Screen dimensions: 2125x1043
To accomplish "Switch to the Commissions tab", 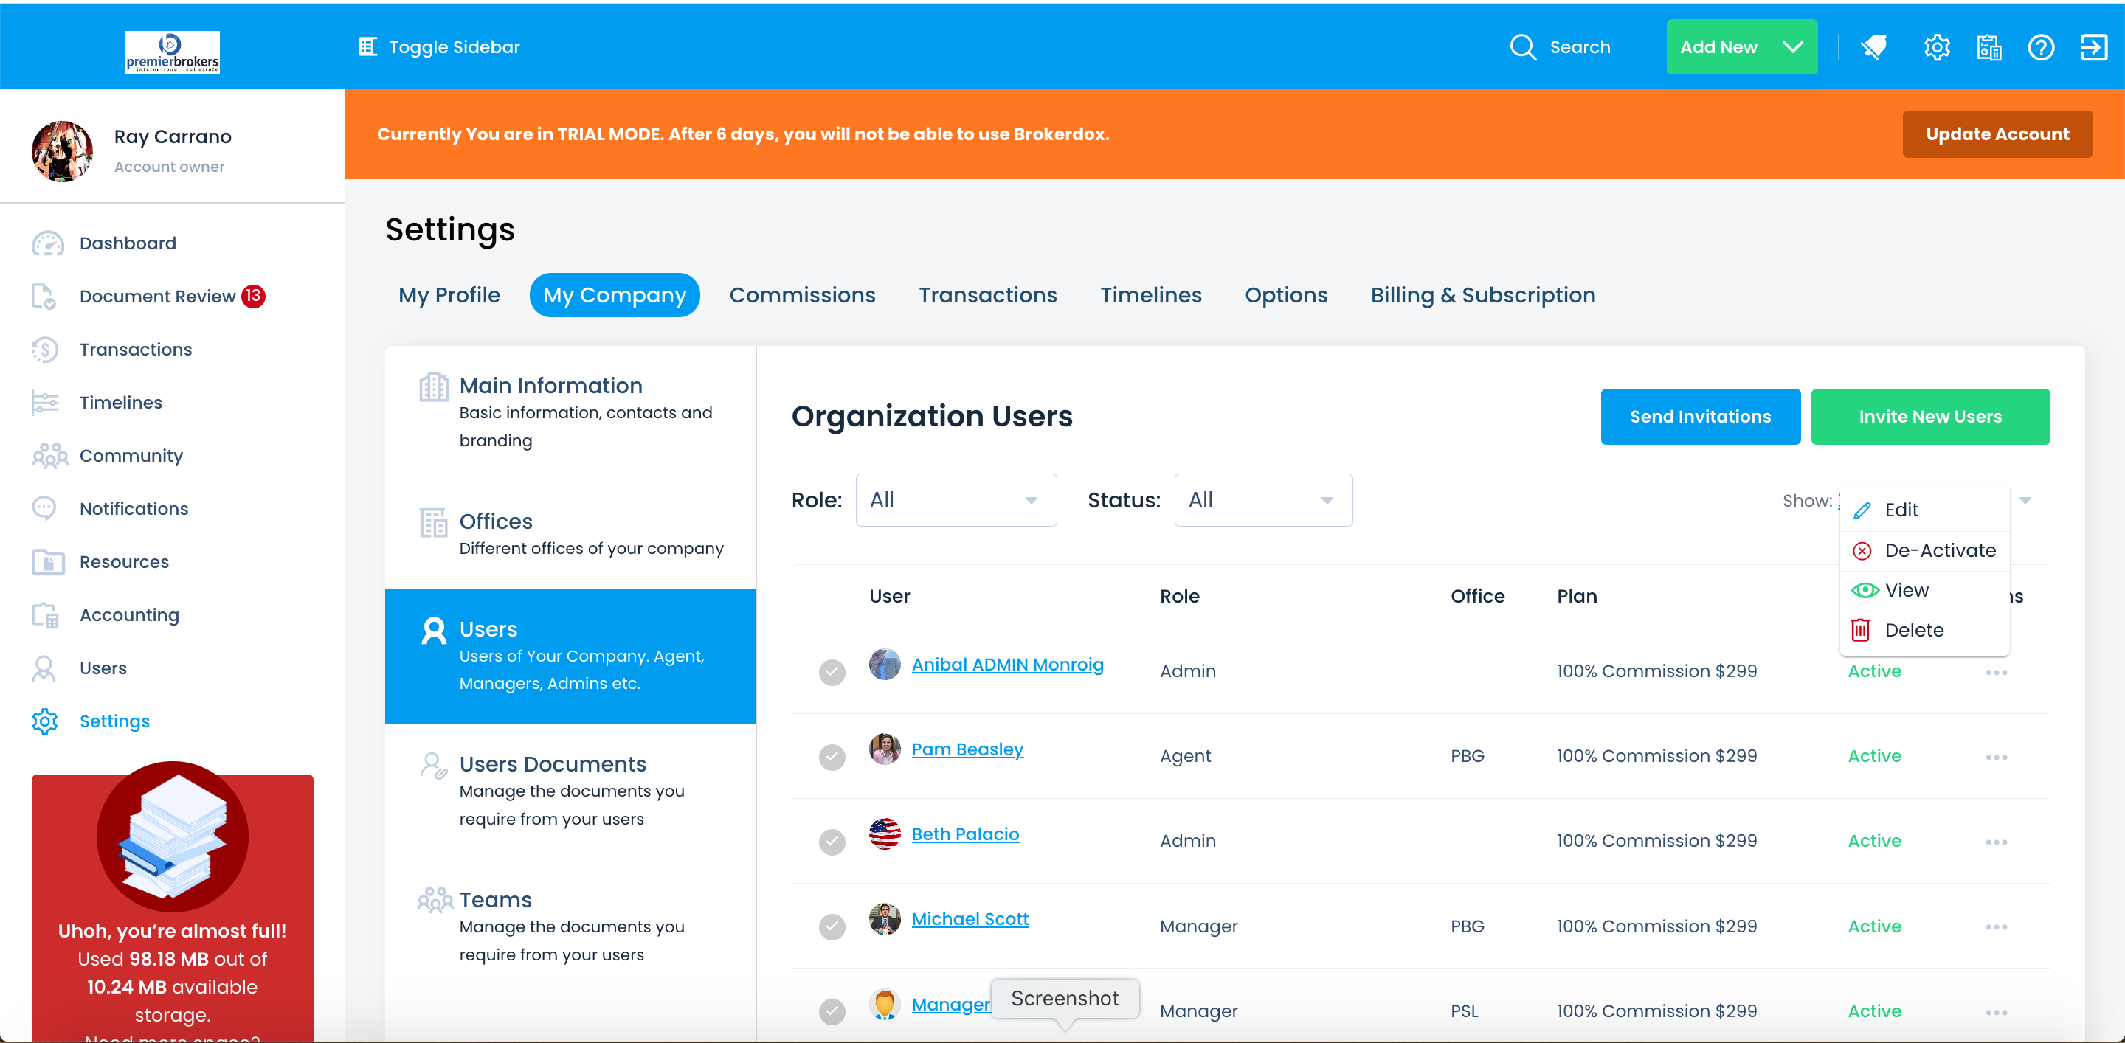I will 802,295.
